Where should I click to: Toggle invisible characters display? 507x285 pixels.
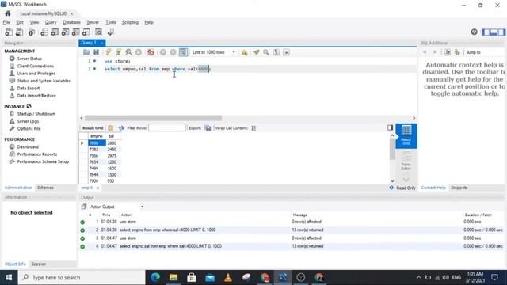276,52
